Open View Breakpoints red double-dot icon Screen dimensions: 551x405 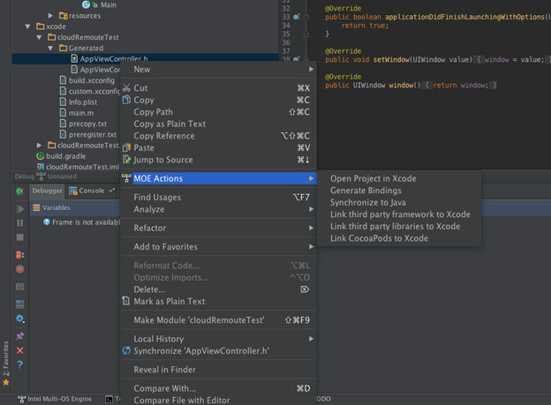pyautogui.click(x=20, y=255)
